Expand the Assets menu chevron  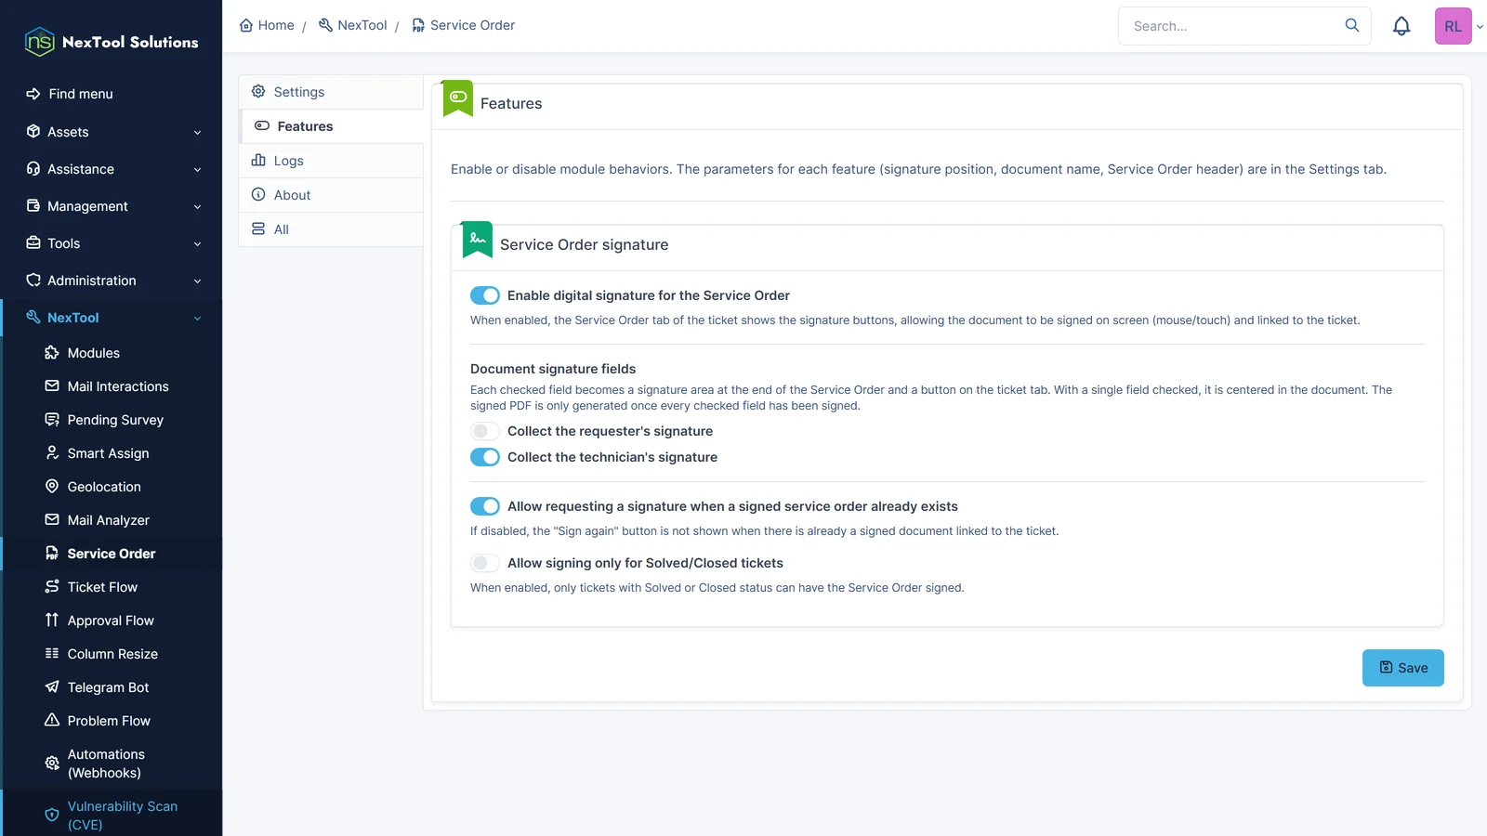[x=197, y=133]
